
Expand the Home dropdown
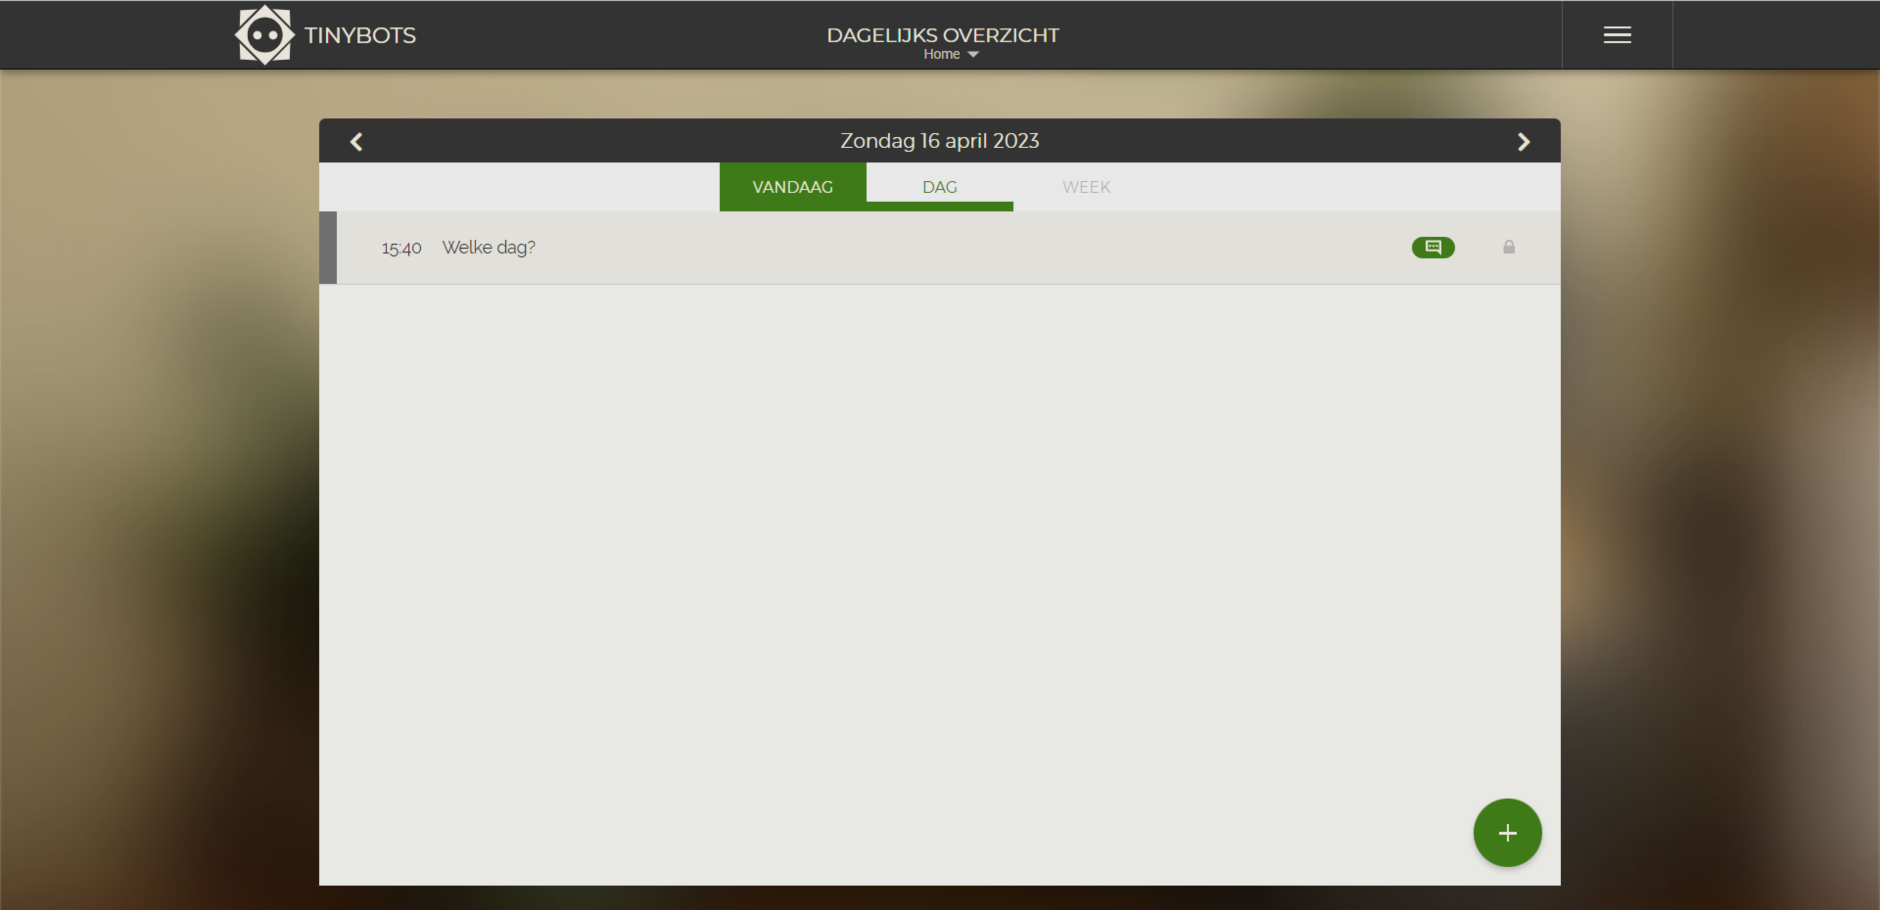pos(950,54)
